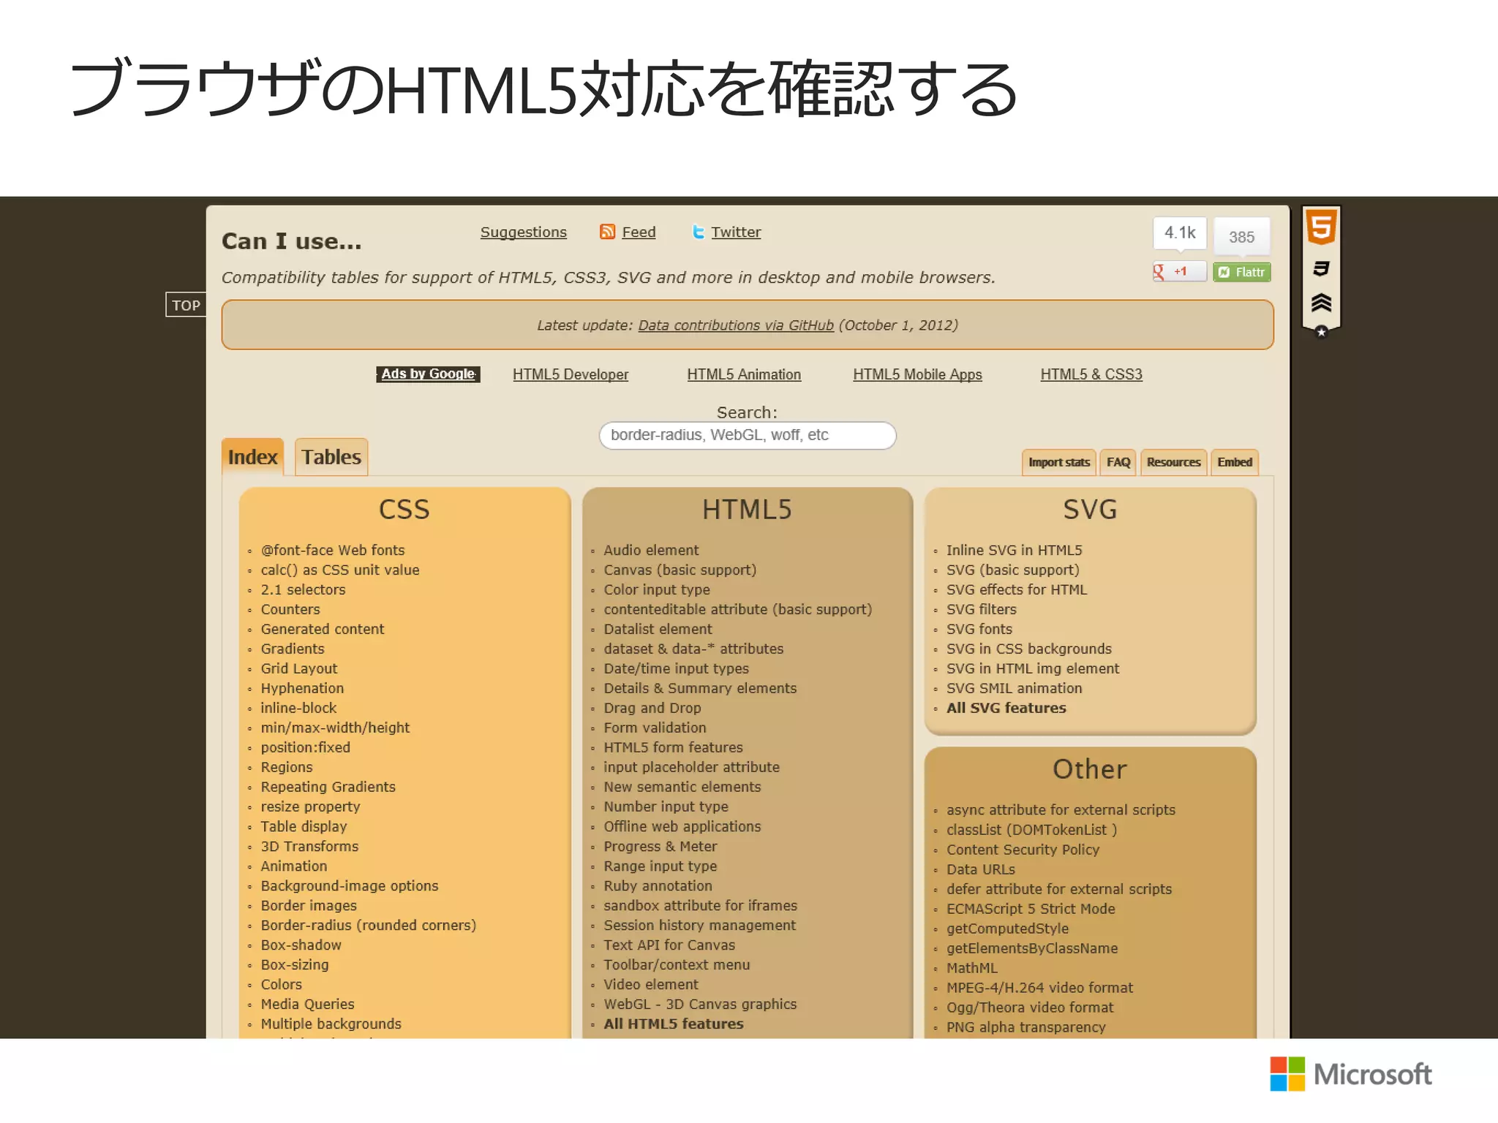Open the Box-shadow entry
Screen dimensions: 1498x1123
[301, 945]
